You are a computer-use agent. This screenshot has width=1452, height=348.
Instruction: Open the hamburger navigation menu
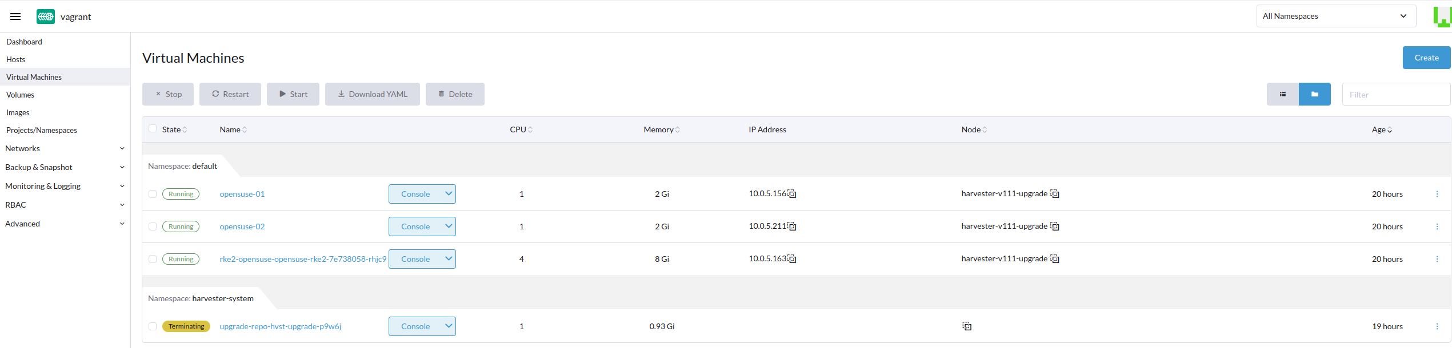[x=15, y=16]
